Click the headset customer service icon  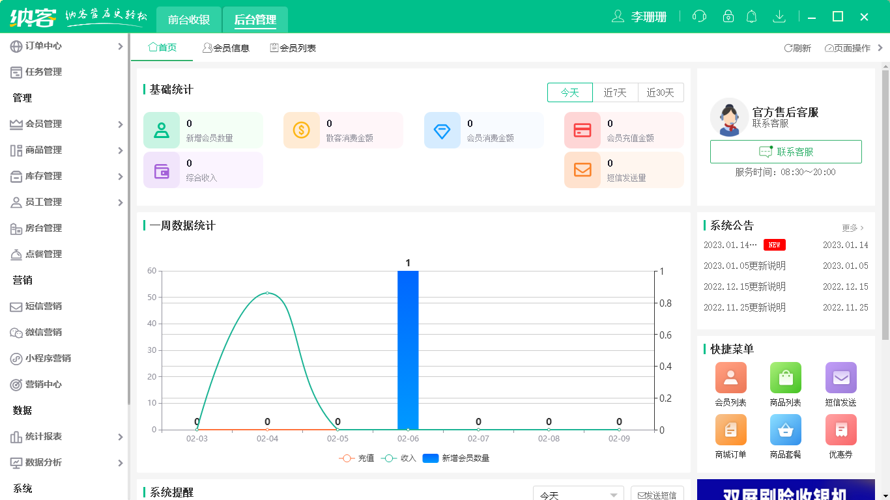699,16
